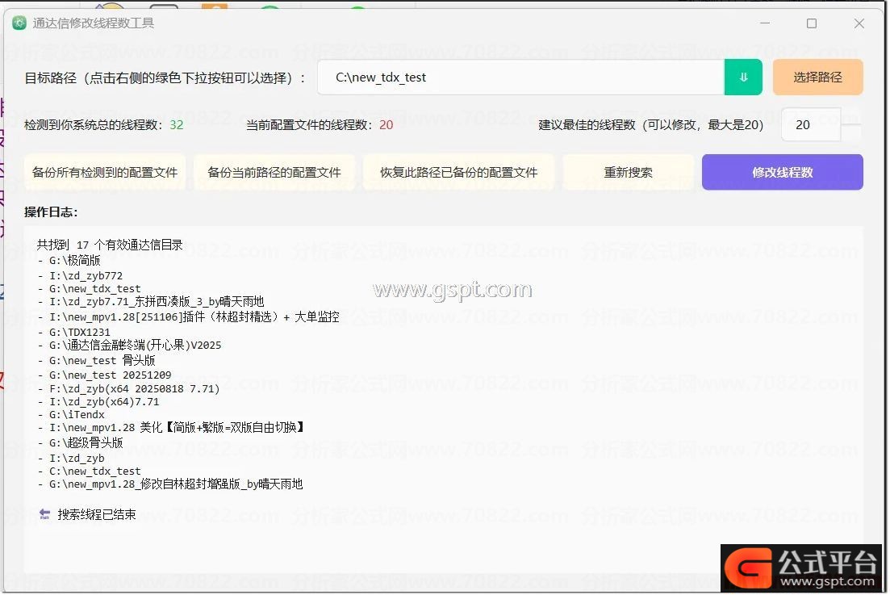Close the 通达信修改线程数工具 window

pyautogui.click(x=859, y=23)
